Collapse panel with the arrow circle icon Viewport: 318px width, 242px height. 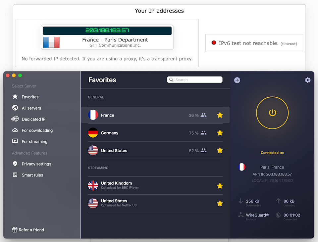click(237, 80)
